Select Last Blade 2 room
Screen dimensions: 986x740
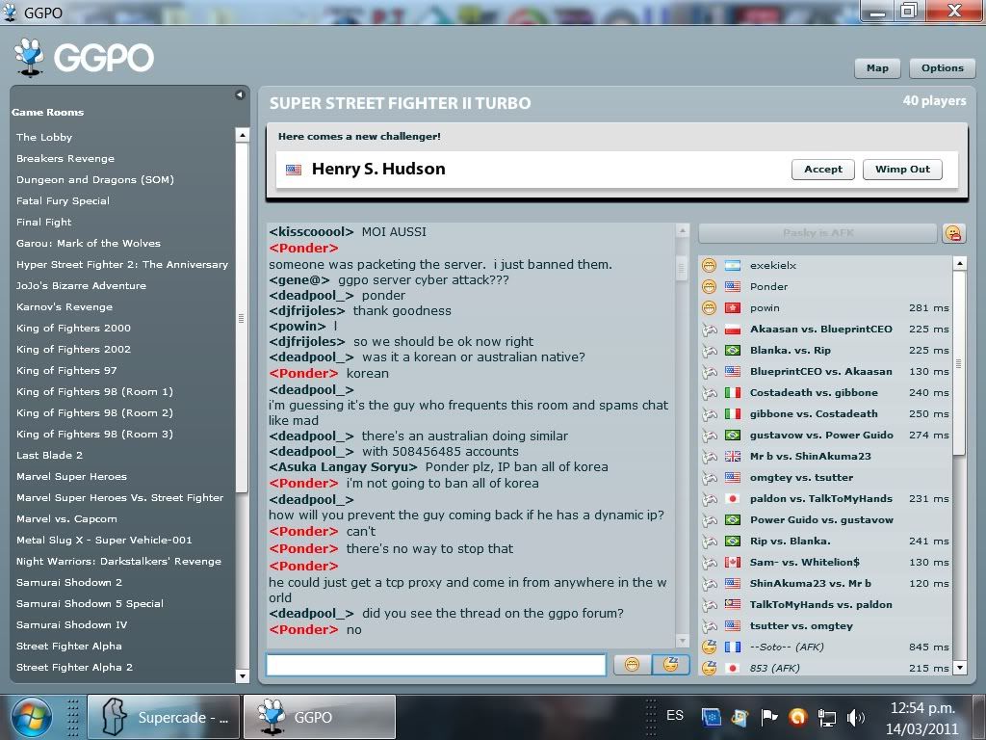click(49, 455)
